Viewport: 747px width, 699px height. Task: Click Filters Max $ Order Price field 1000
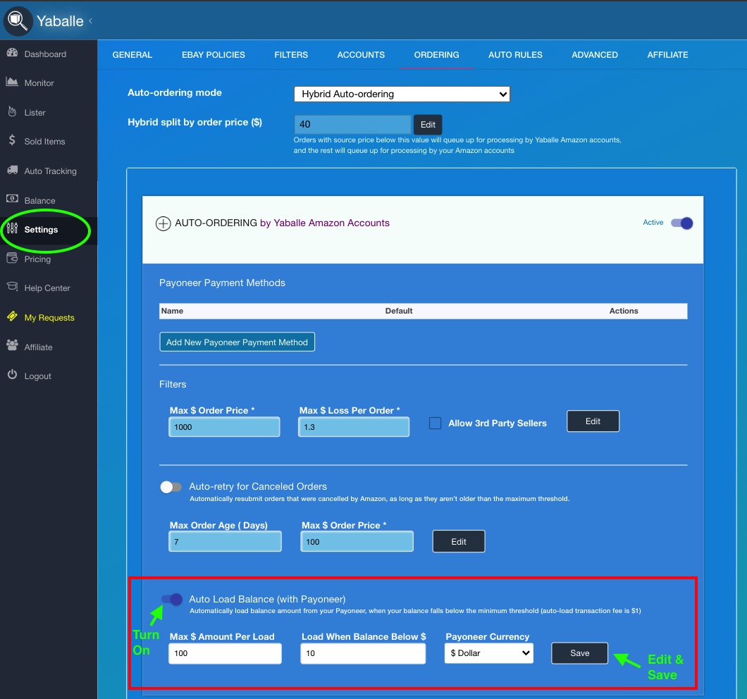(224, 427)
